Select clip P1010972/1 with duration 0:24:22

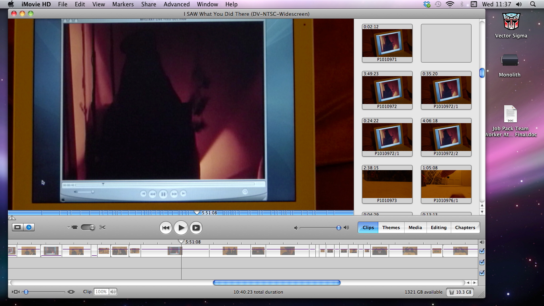pos(387,137)
